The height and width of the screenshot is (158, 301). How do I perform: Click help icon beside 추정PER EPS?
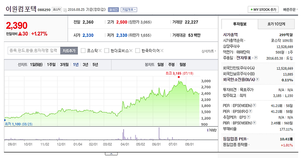(x=248, y=117)
